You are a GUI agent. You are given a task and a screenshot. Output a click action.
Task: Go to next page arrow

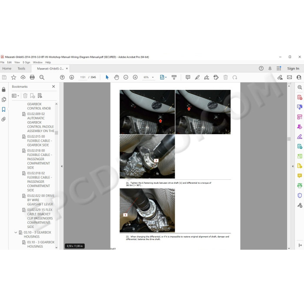coord(72,77)
